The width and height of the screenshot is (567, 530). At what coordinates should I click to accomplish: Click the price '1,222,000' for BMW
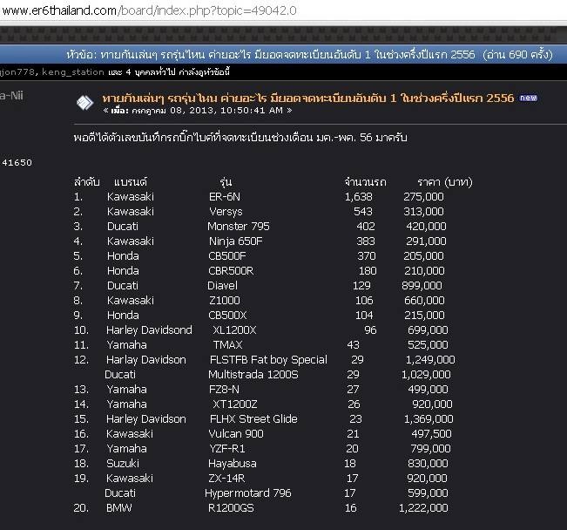[x=423, y=508]
